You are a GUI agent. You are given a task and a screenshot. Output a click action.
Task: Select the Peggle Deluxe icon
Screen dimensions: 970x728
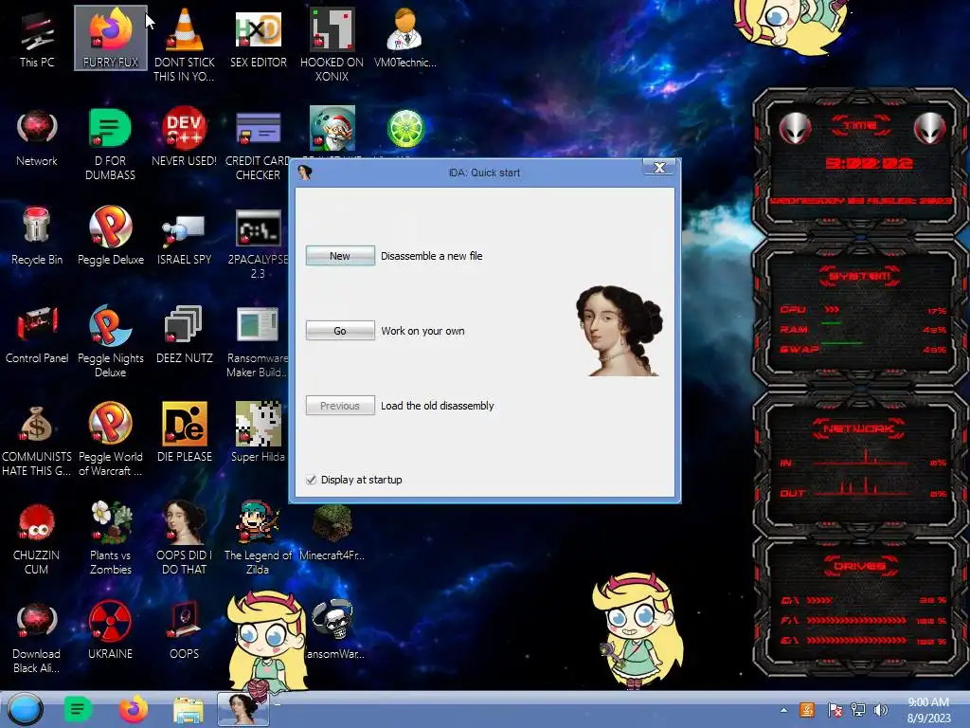click(111, 236)
